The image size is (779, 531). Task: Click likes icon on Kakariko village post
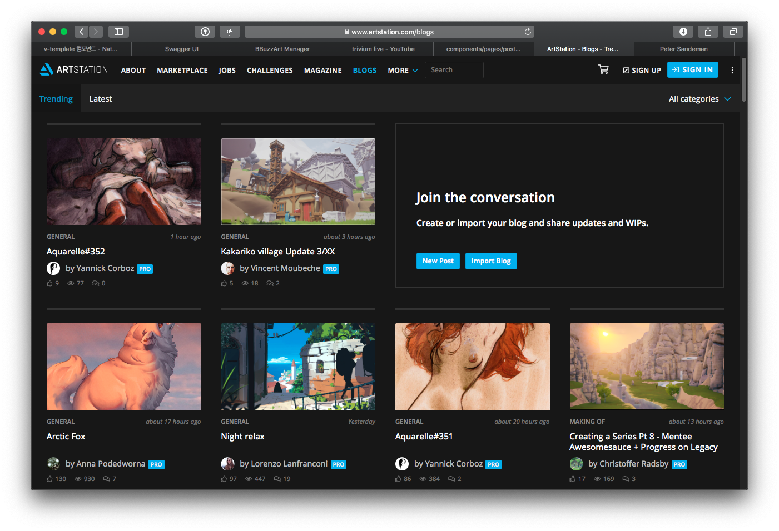[x=224, y=283]
